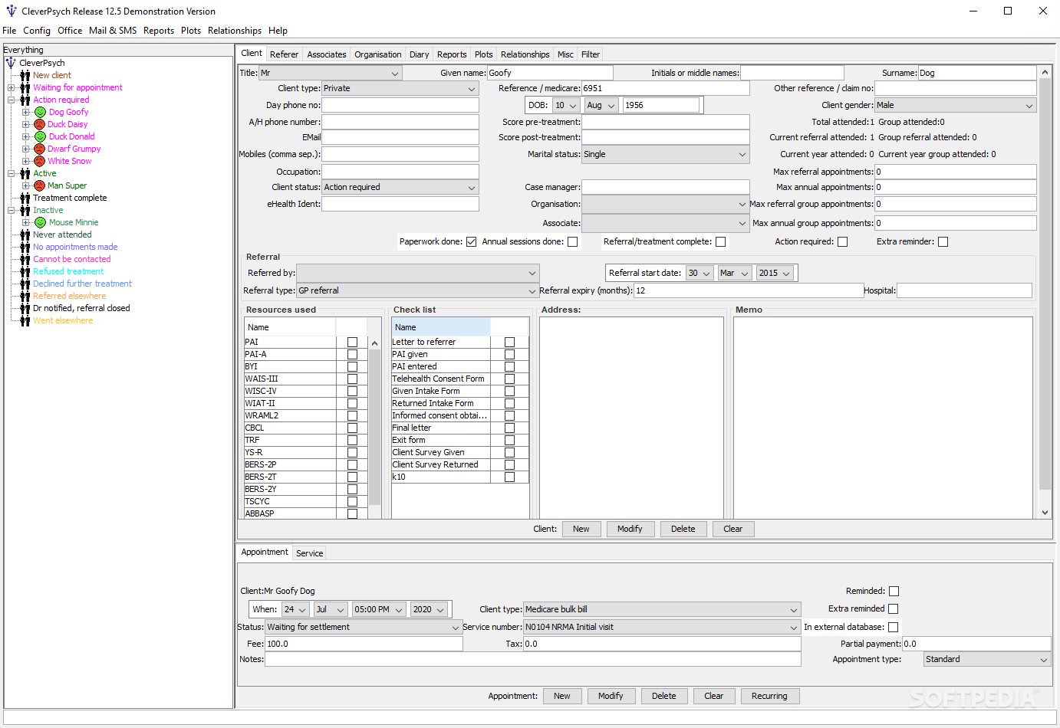Click the Appointment Delete button

664,696
